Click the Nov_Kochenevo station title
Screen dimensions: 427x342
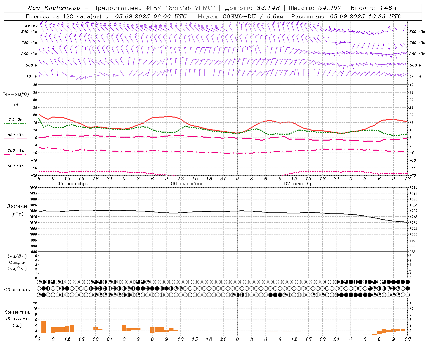(x=54, y=8)
